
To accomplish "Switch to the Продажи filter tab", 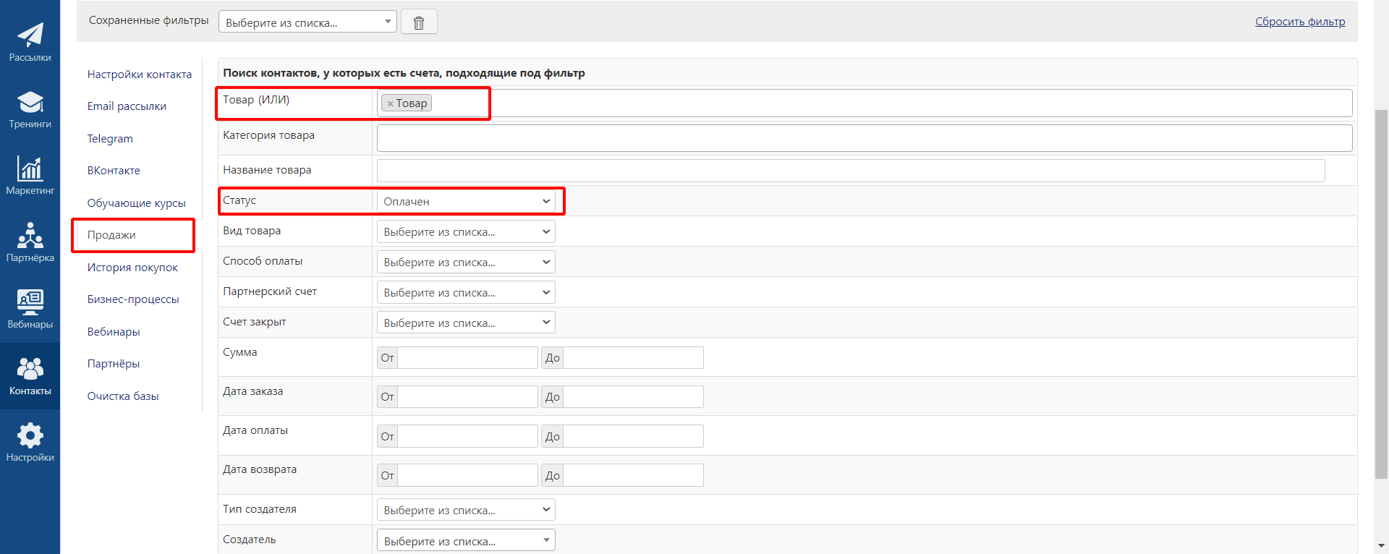I will 111,235.
